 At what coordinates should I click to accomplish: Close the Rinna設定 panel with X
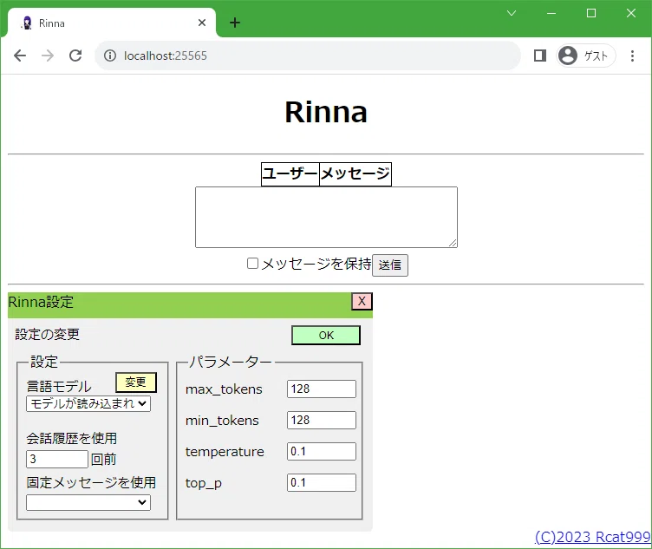[362, 301]
